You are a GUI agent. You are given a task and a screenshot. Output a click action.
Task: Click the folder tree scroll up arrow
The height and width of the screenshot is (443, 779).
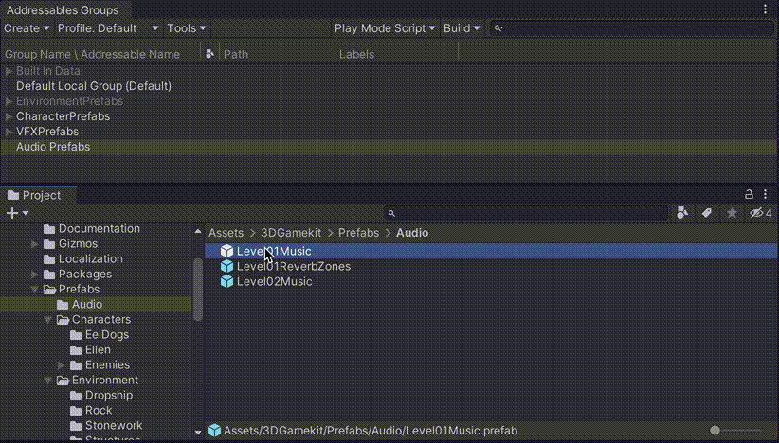[198, 231]
